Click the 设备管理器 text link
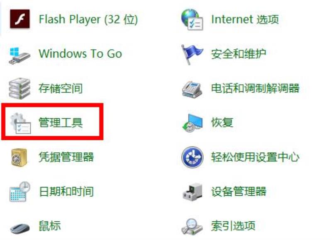Image resolution: width=332 pixels, height=240 pixels. (x=238, y=191)
